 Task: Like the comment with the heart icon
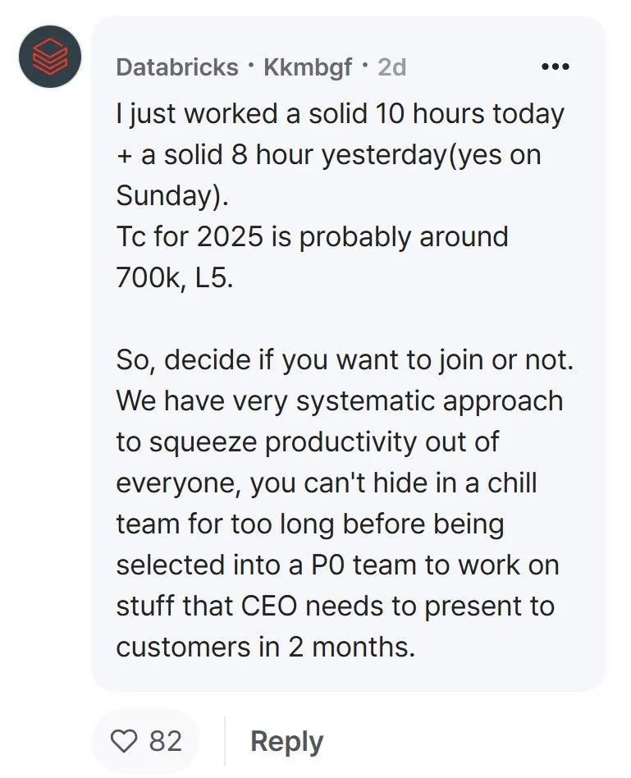click(124, 741)
